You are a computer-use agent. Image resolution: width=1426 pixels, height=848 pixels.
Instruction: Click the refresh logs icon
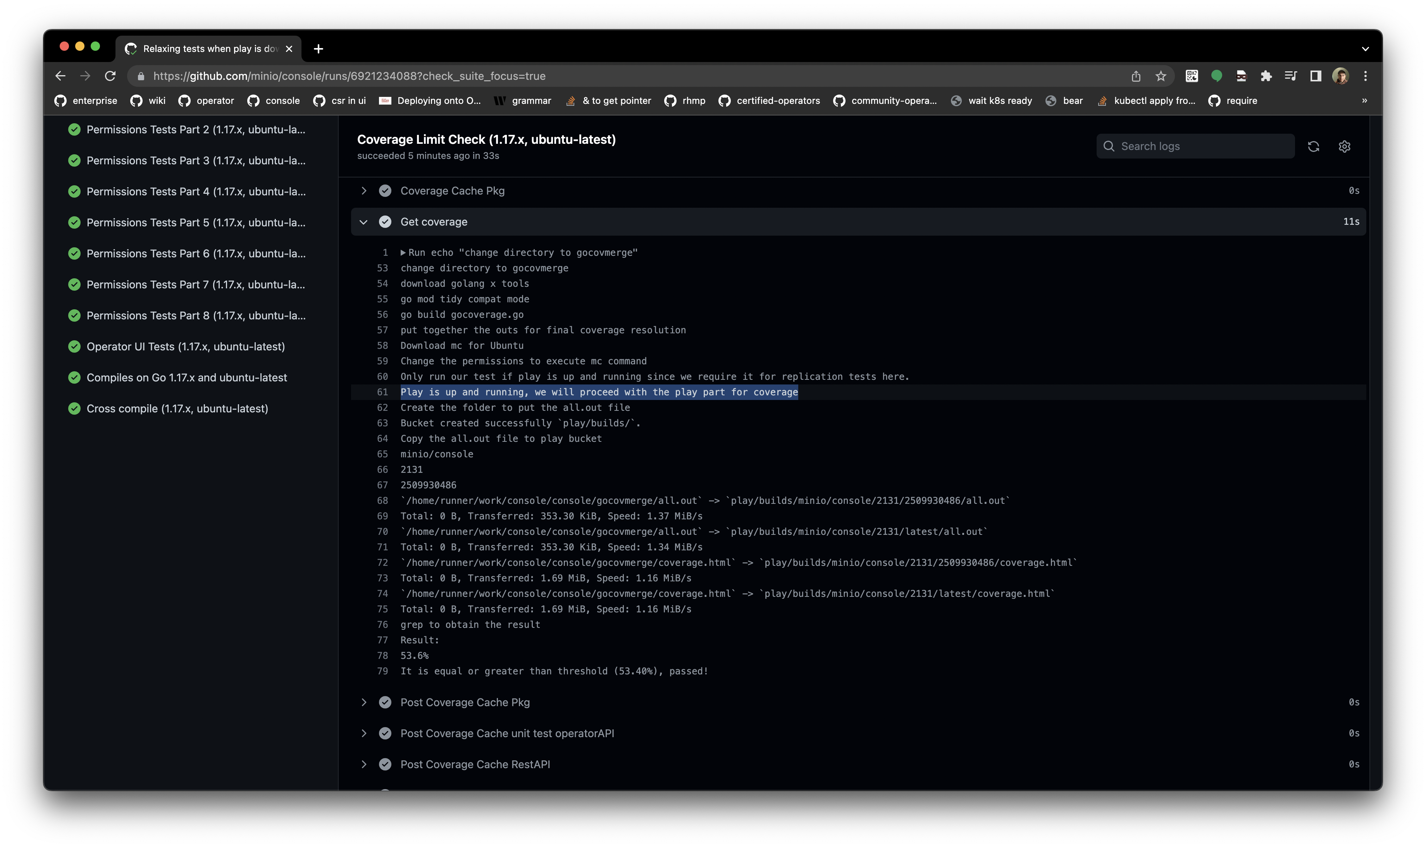pos(1313,146)
